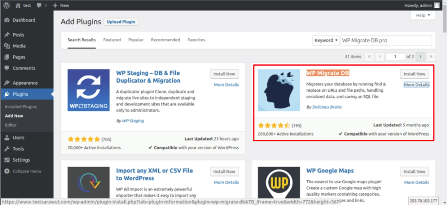Expand the Help dropdown panel
447x205 pixels.
click(x=423, y=16)
